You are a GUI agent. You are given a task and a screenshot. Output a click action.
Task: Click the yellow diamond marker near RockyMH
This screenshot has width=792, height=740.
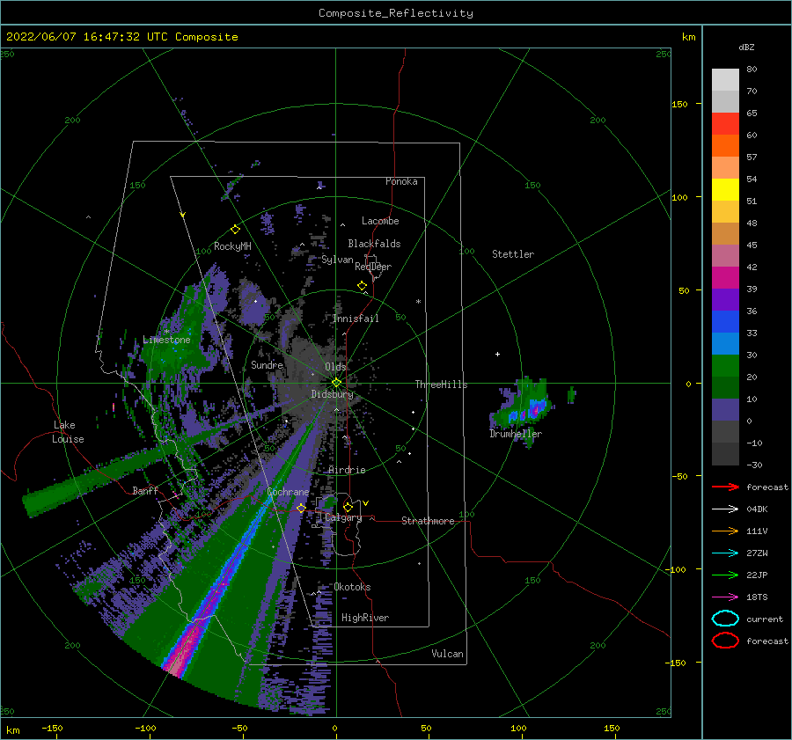(x=235, y=230)
